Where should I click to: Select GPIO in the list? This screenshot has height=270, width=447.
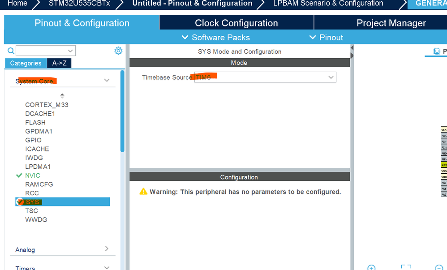tap(33, 140)
